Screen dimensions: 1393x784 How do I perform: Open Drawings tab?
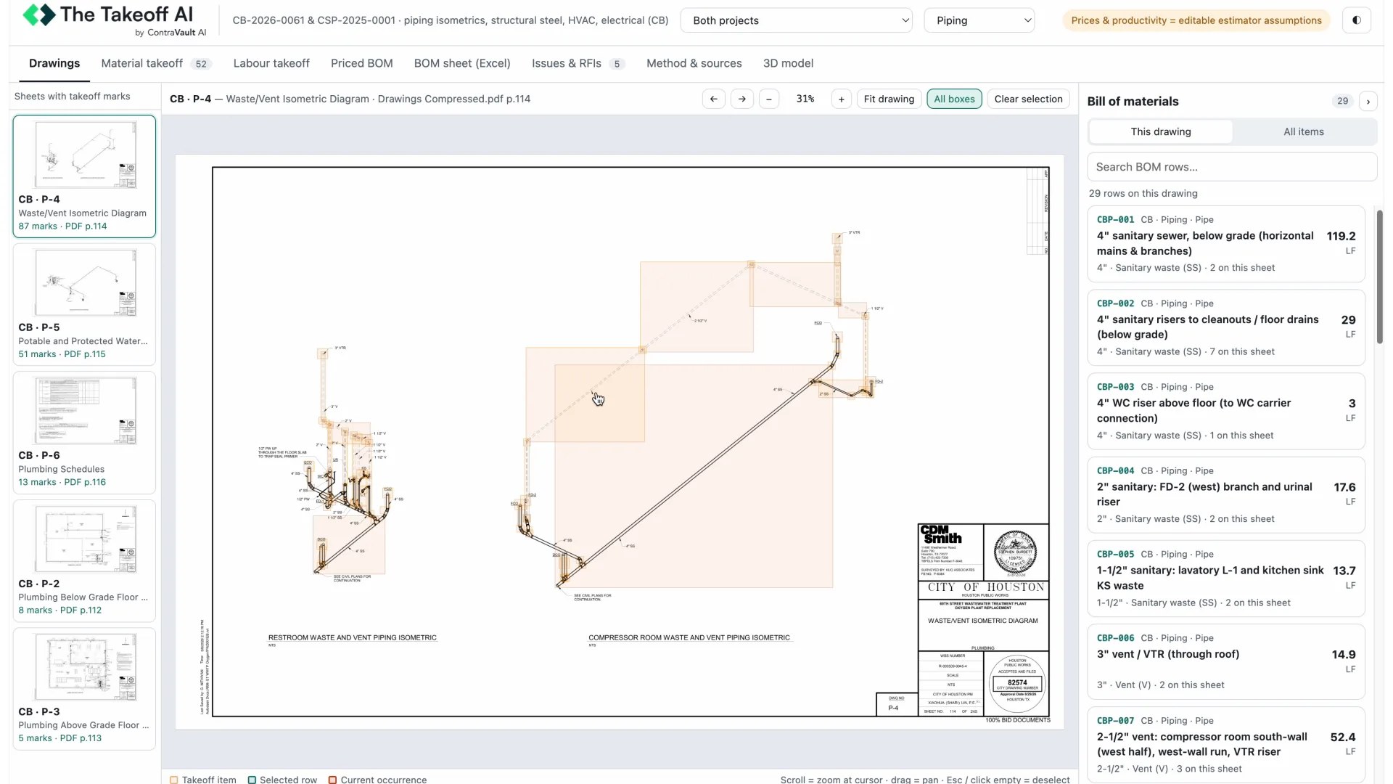[54, 63]
